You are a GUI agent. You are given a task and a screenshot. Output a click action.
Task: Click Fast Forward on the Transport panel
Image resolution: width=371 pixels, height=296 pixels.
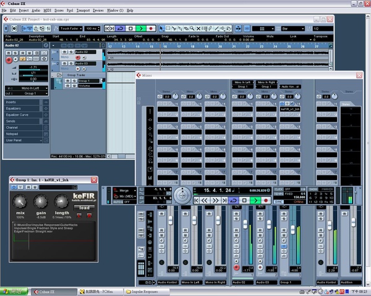click(215, 200)
